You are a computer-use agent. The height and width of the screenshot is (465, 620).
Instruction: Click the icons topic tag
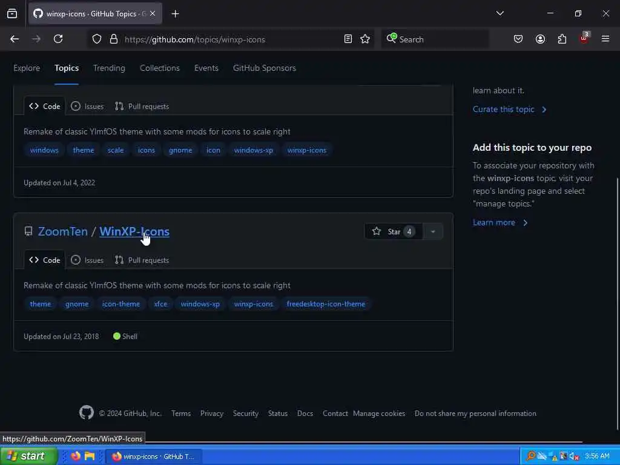(x=147, y=150)
